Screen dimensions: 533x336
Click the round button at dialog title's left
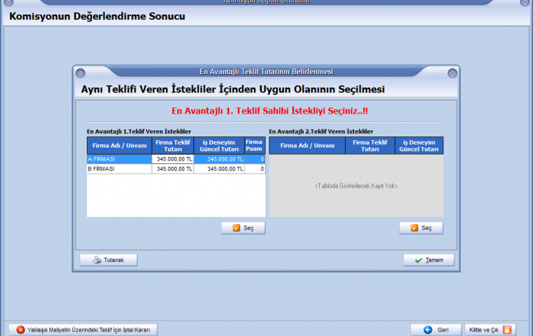[x=79, y=72]
